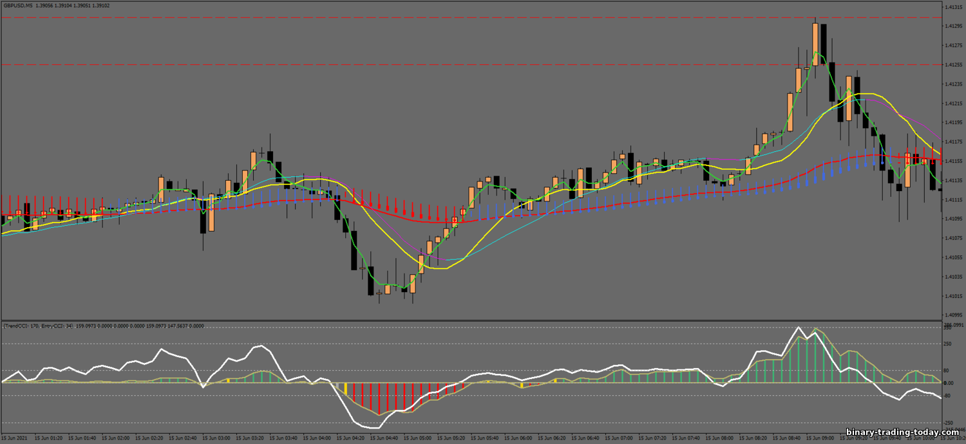966x444 pixels.
Task: Click price level 1.41035 on the price axis
Action: pyautogui.click(x=953, y=277)
